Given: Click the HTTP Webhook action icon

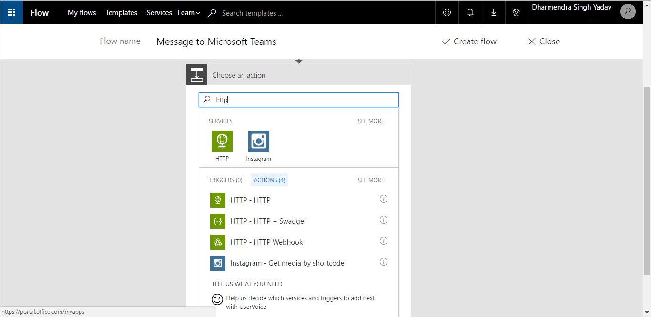Looking at the screenshot, I should pyautogui.click(x=218, y=242).
